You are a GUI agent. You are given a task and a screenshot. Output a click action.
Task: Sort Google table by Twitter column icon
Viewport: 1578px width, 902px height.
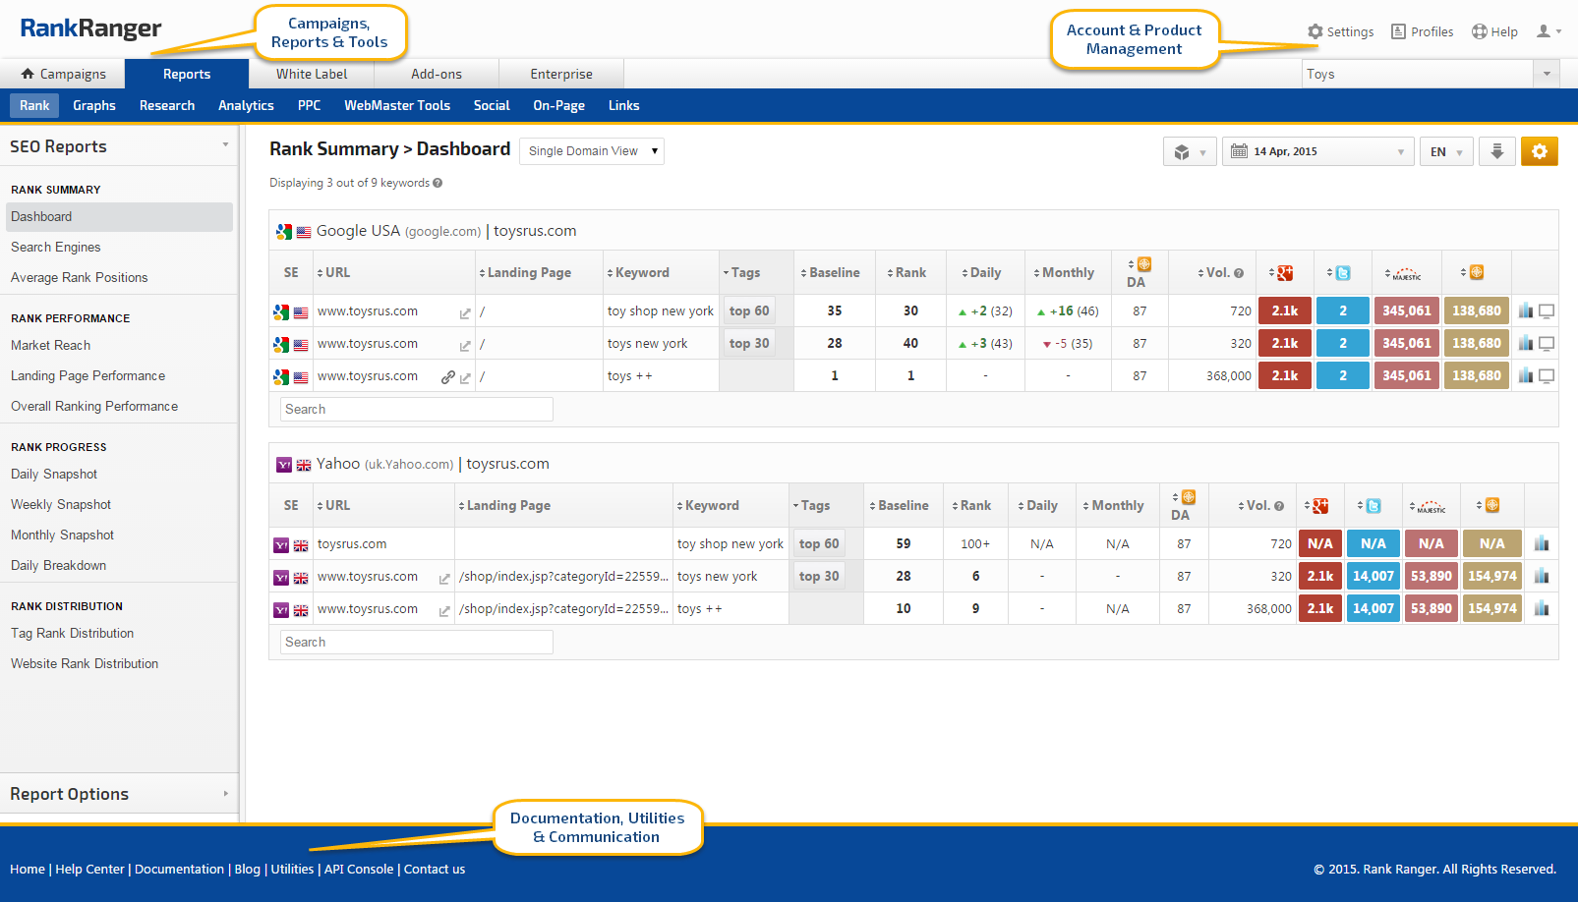1343,273
